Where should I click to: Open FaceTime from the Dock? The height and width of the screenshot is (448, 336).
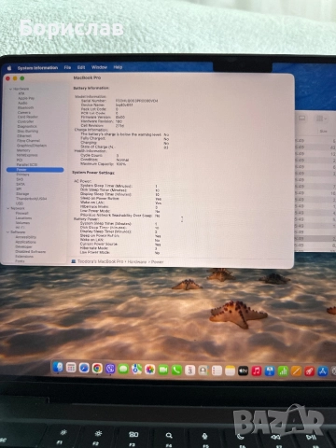point(163,370)
